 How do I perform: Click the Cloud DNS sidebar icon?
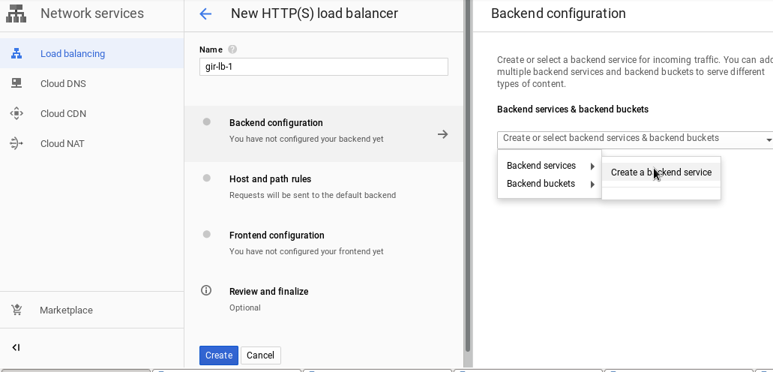16,84
